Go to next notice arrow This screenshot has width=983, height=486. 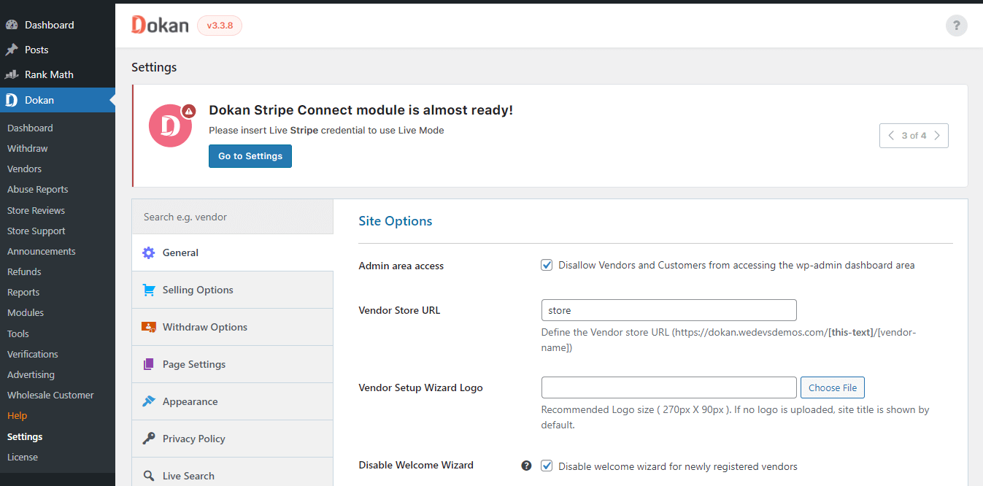coord(938,136)
